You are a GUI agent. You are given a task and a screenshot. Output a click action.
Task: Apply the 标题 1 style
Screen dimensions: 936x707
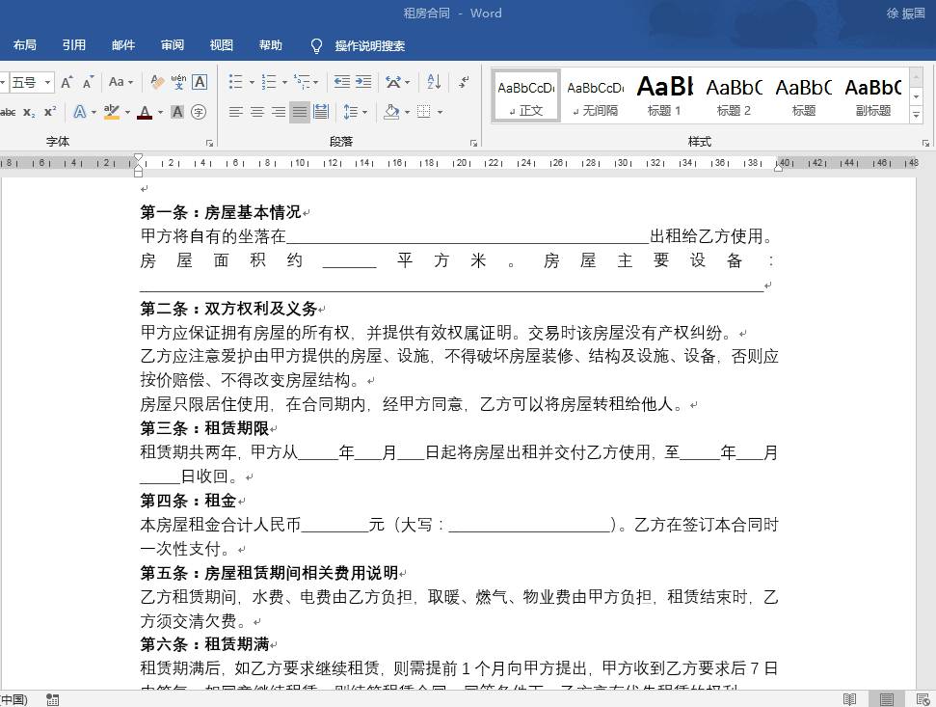664,96
